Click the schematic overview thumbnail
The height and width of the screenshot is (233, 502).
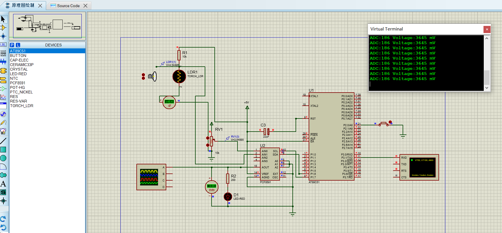coord(47,26)
